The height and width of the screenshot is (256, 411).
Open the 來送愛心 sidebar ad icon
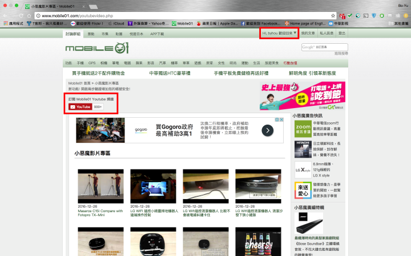[x=303, y=191]
